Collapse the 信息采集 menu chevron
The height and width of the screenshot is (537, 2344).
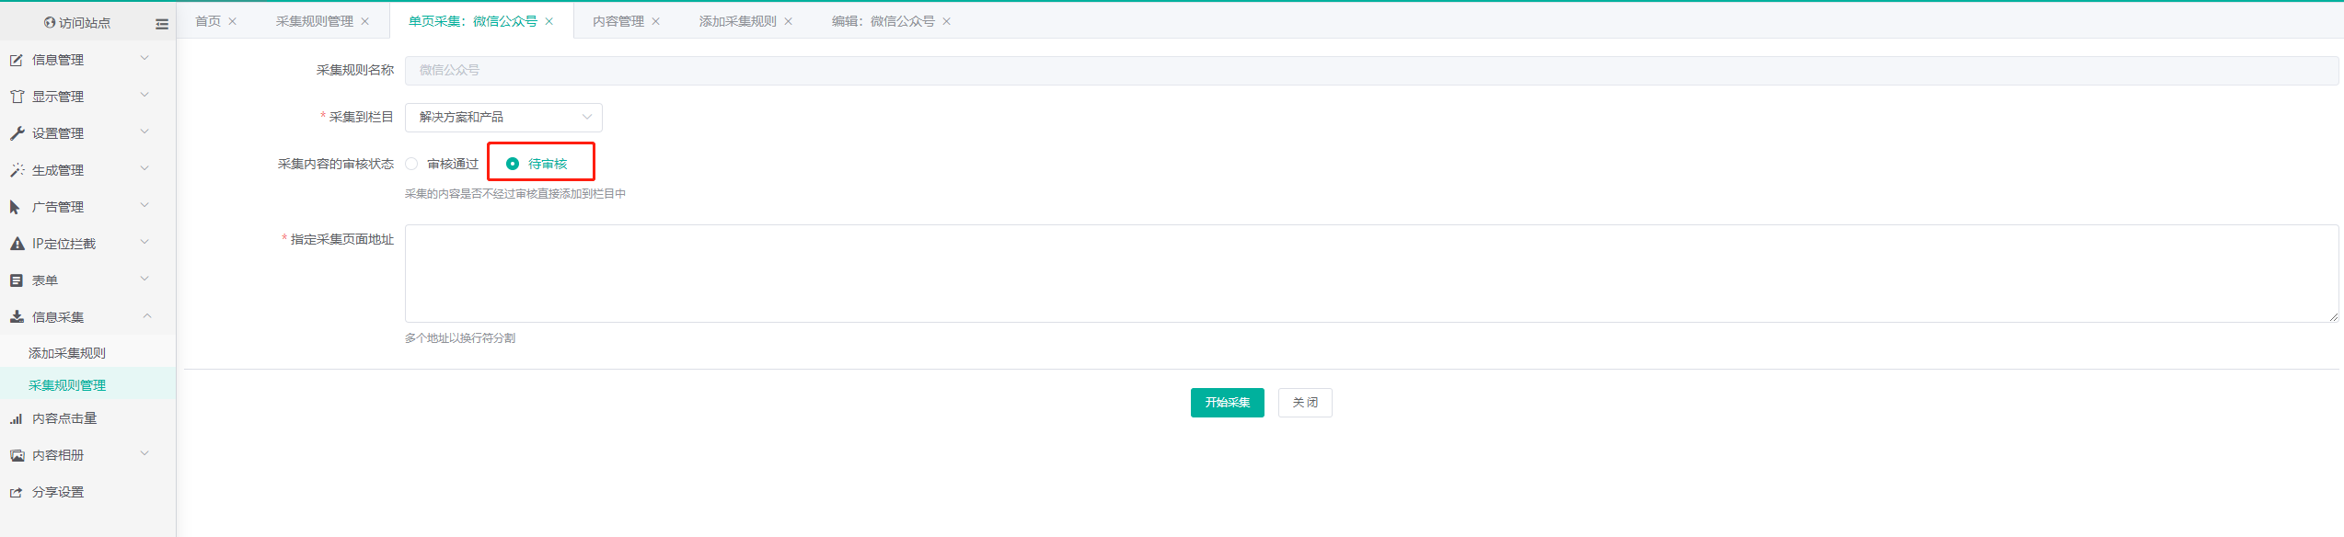(x=146, y=316)
